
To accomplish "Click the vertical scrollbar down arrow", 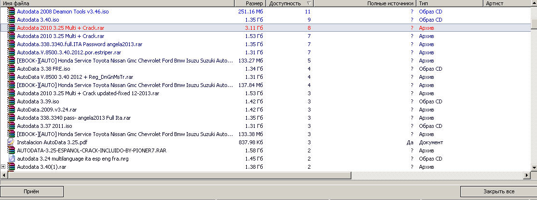I will click(x=534, y=167).
